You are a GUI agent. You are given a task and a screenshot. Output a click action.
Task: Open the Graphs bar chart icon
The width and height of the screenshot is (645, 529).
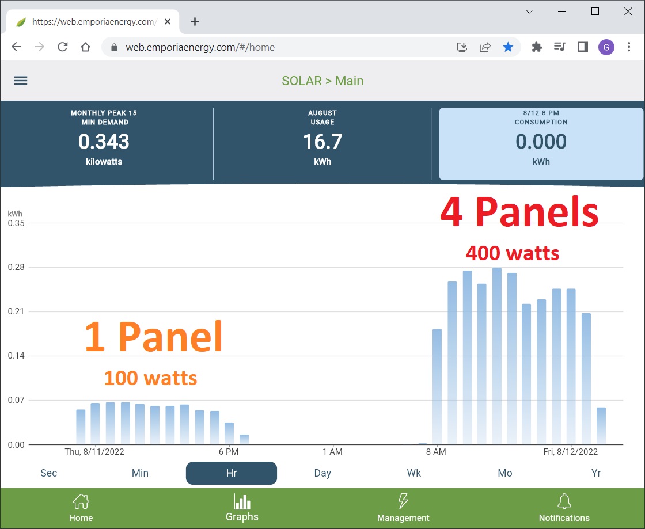[242, 502]
